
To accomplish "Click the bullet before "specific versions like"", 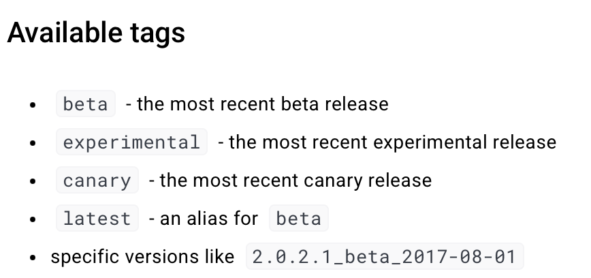I will tap(33, 258).
